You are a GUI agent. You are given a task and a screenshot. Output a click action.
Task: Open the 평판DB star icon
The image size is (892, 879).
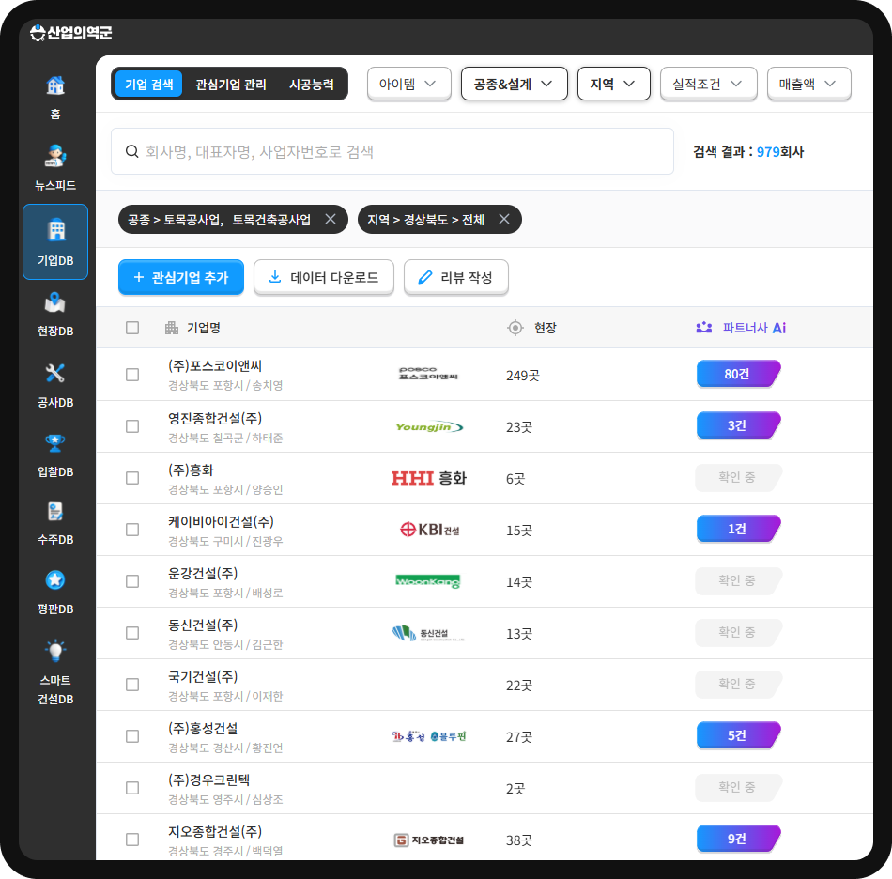click(x=55, y=580)
